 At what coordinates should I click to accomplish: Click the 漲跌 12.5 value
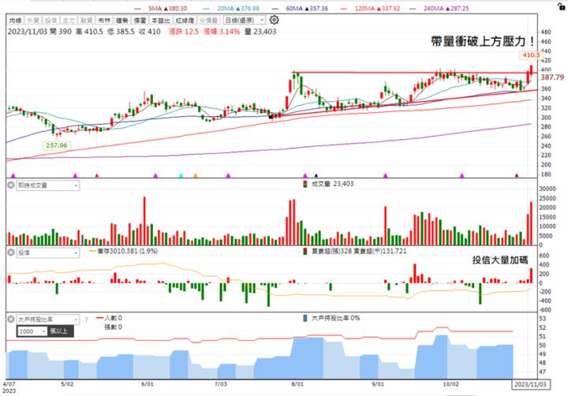184,32
